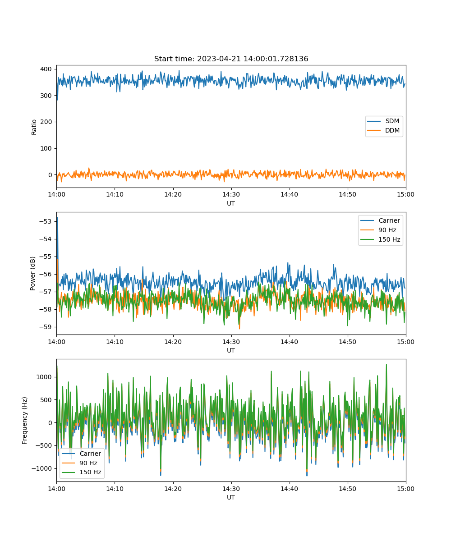Screen dimensions: 451x541
Task: Click the 400 tick label on Ratio axis
Action: (47, 69)
